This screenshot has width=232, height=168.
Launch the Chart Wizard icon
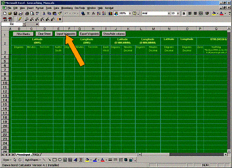click(x=111, y=13)
